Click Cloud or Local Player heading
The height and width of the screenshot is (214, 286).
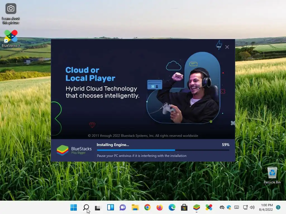pos(90,74)
